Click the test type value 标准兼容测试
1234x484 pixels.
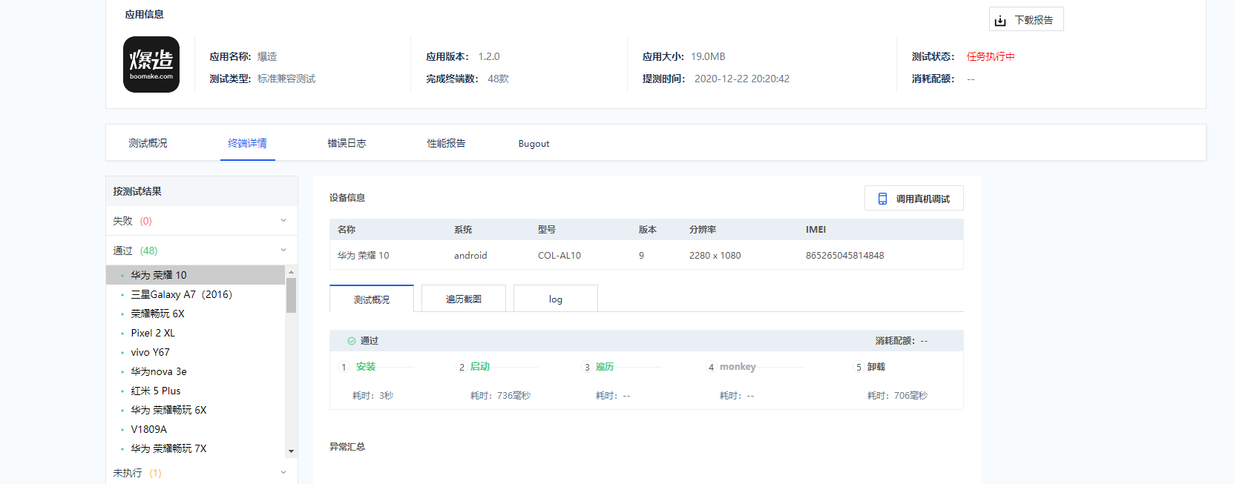286,79
